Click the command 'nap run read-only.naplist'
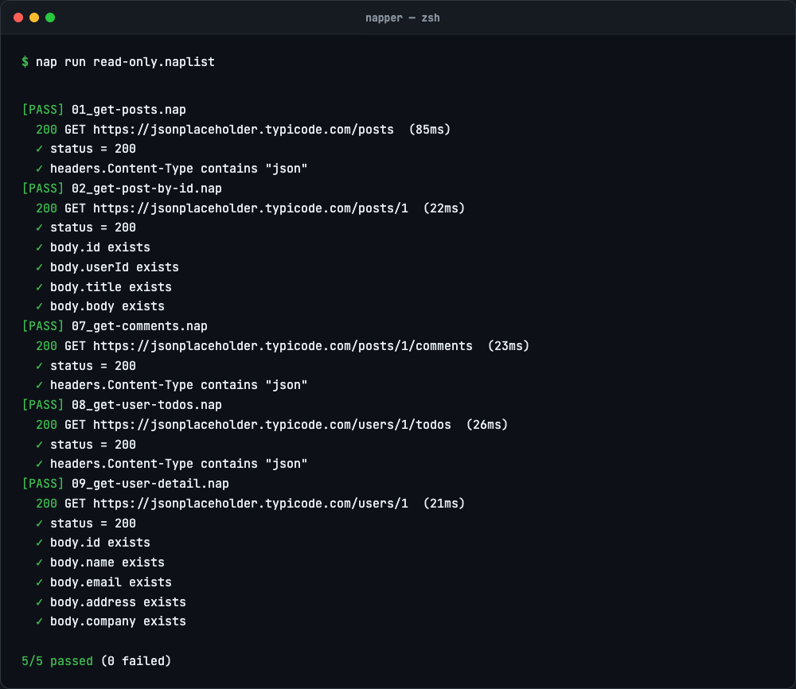 125,62
